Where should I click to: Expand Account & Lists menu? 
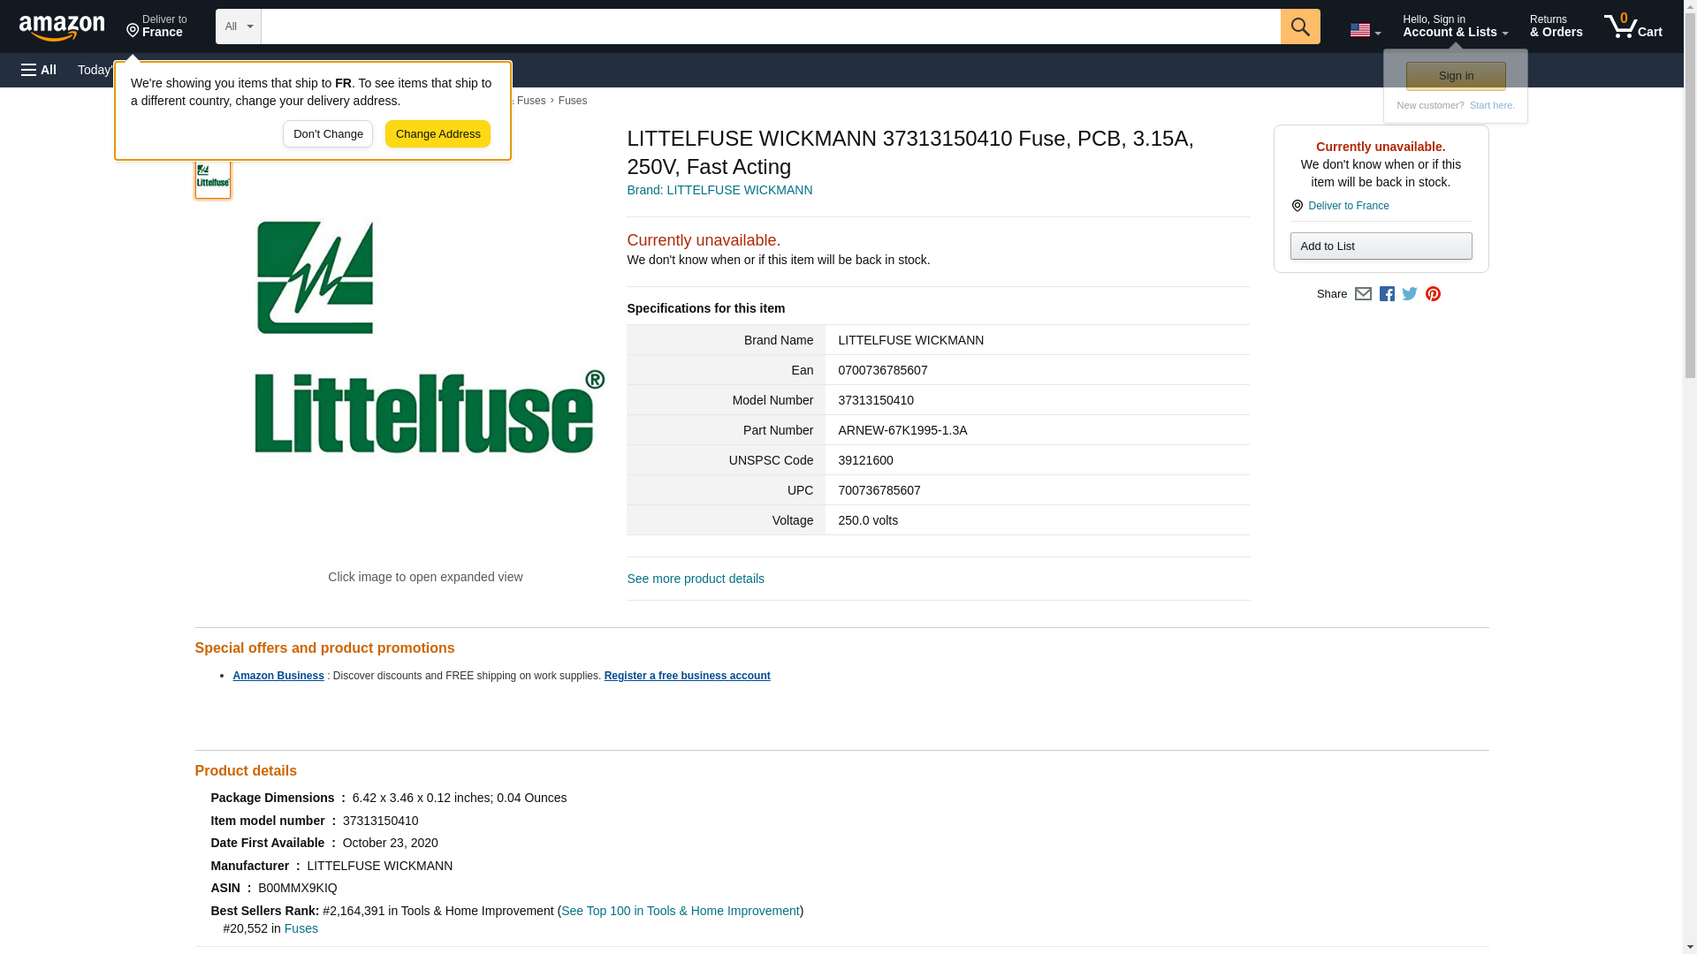click(x=1455, y=26)
